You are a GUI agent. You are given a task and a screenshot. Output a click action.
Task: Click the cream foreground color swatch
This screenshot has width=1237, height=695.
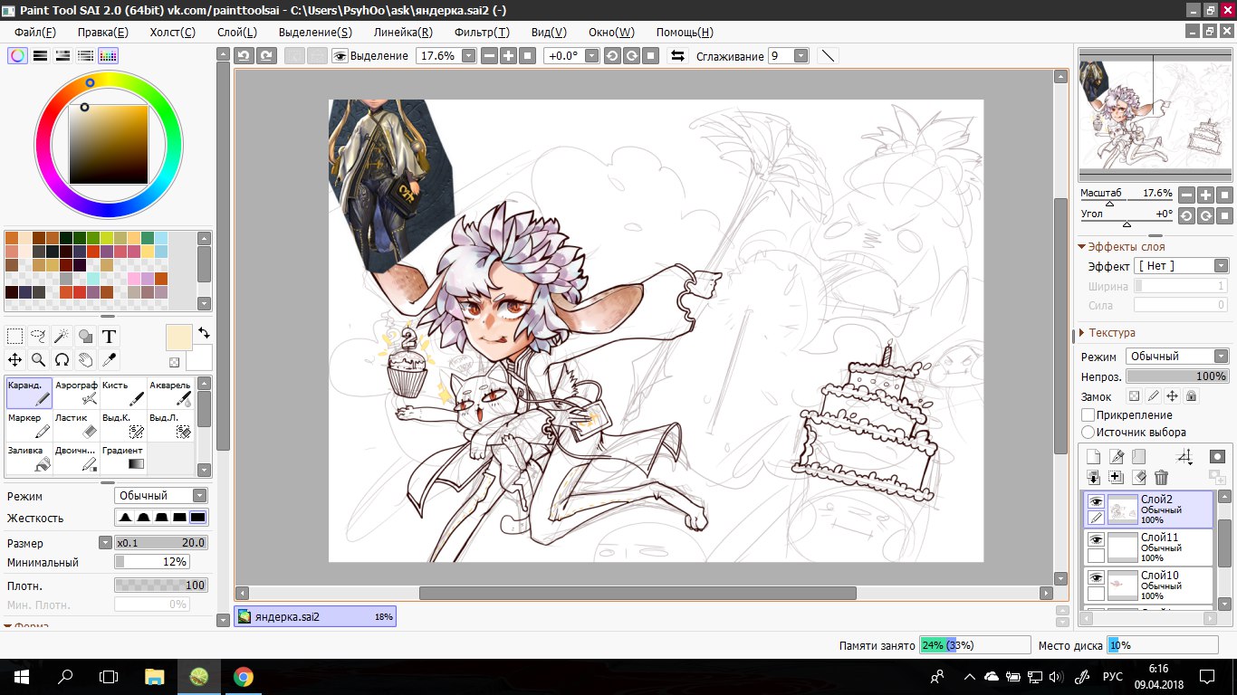(x=179, y=337)
